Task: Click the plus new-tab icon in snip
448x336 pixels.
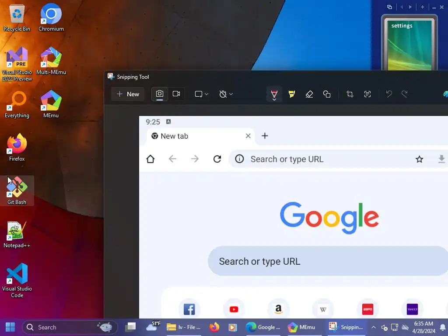Action: [265, 136]
